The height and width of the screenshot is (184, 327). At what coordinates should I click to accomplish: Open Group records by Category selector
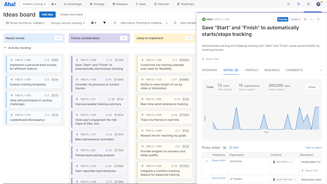pos(25,23)
